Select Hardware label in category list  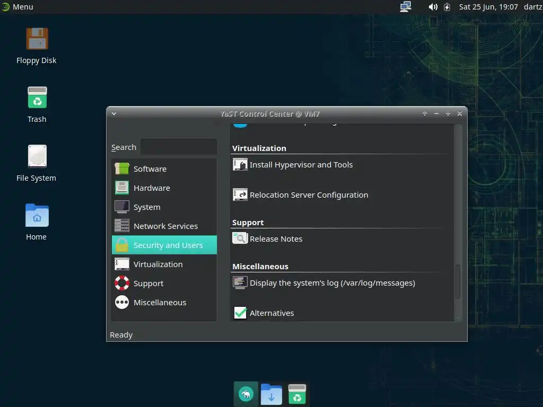coord(152,188)
